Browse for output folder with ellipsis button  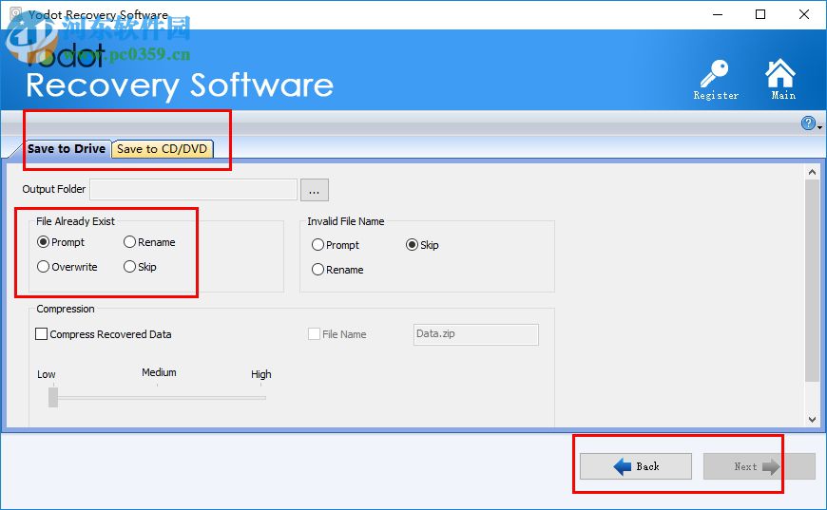point(315,190)
